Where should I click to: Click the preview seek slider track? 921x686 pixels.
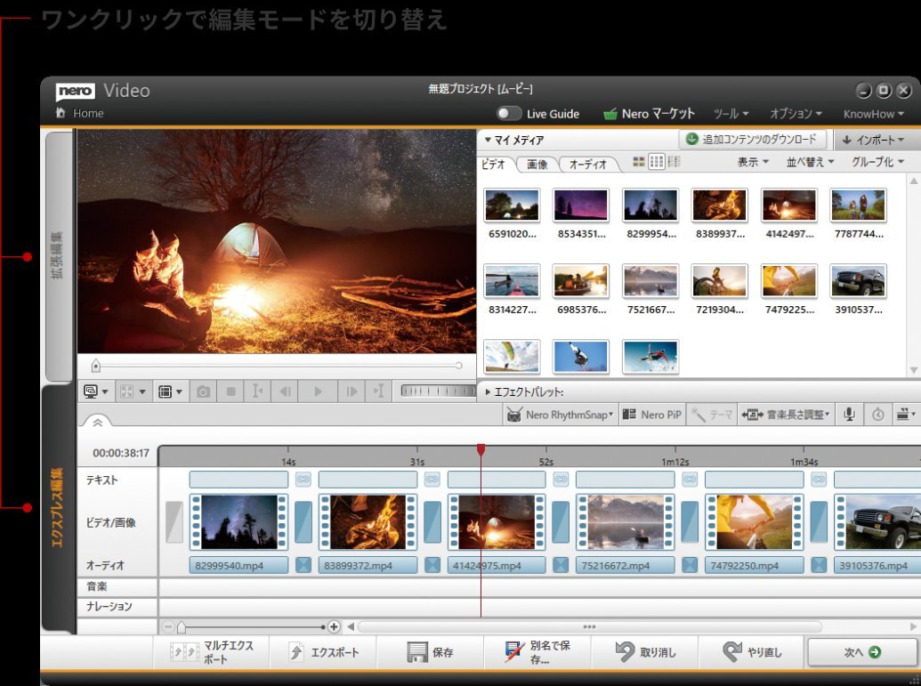coord(276,366)
